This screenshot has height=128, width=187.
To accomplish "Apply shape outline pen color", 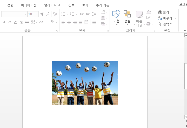I will [x=148, y=18].
